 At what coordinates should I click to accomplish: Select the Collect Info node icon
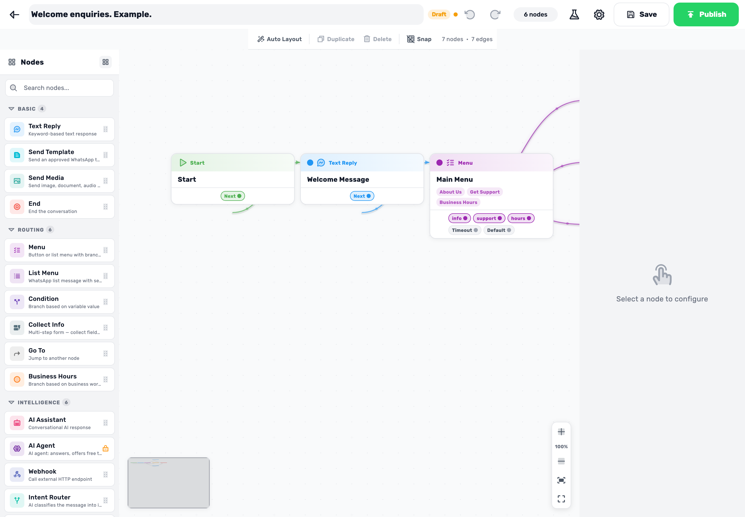pyautogui.click(x=17, y=328)
